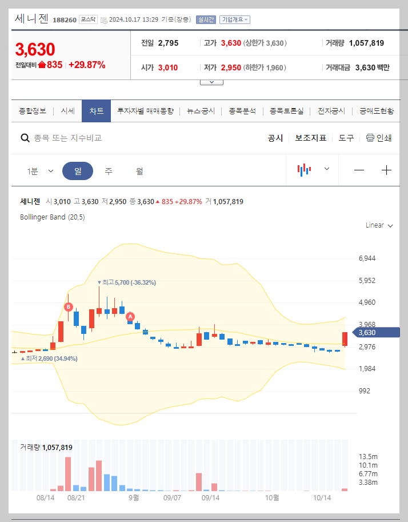Open the Linear scale dropdown
Screen dimensions: 408x522
point(378,225)
